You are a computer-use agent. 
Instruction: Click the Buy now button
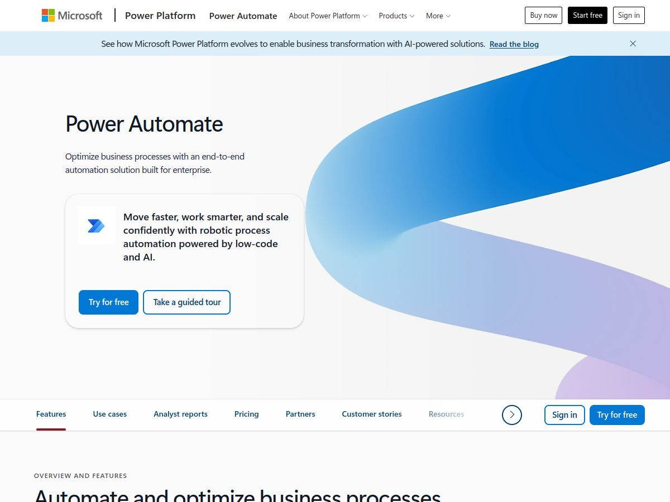(543, 16)
